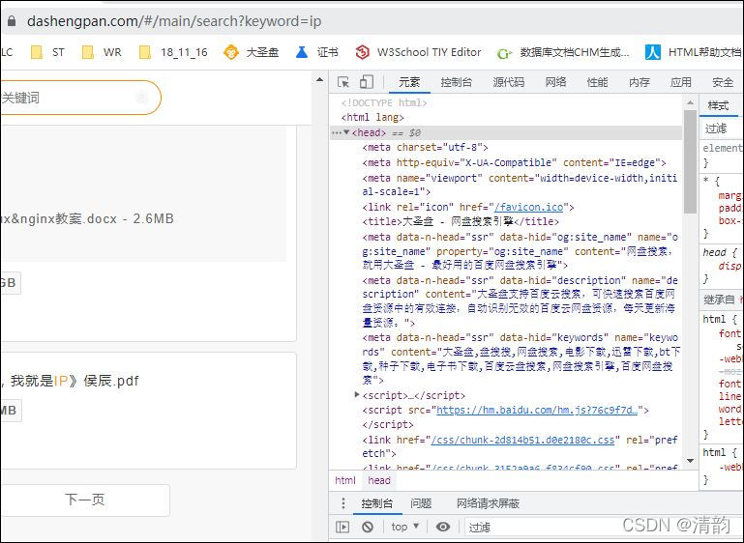
Task: Switch to the top 控制台 tab
Action: coord(456,82)
